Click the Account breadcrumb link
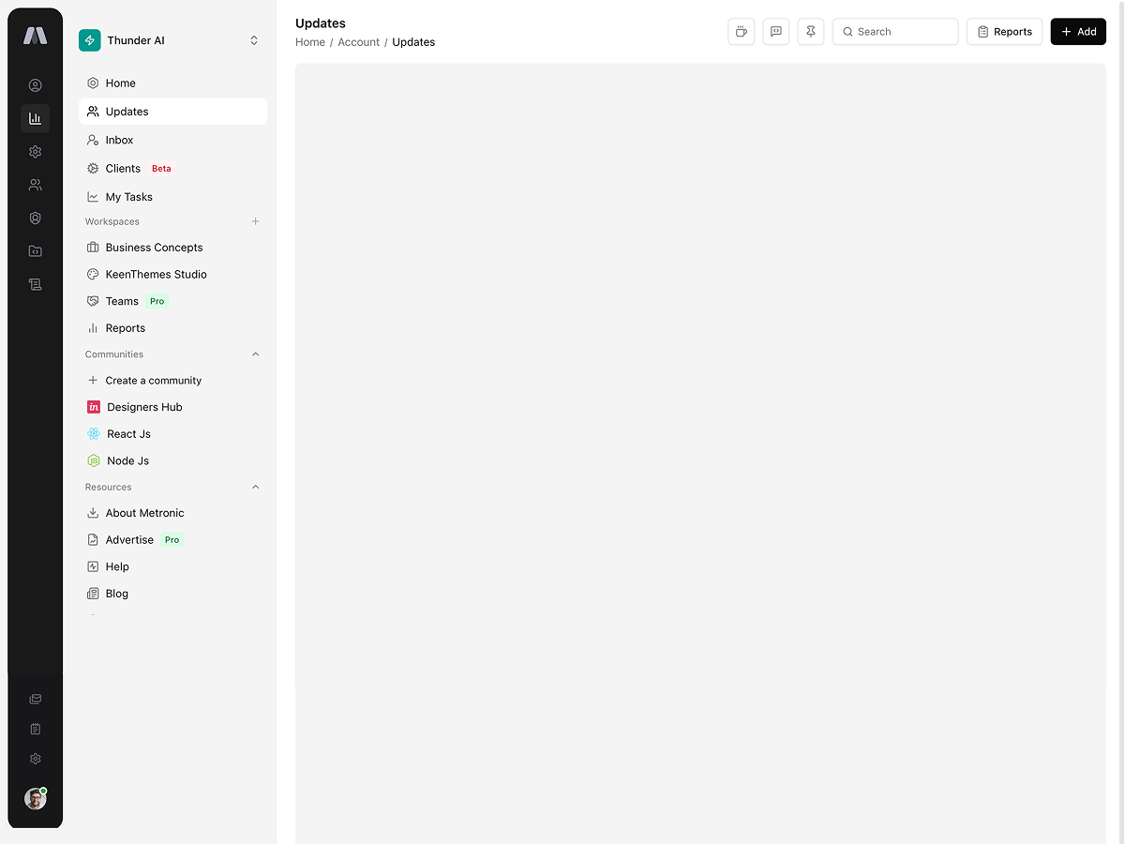This screenshot has width=1125, height=844. [358, 42]
